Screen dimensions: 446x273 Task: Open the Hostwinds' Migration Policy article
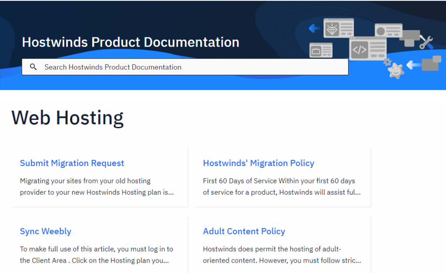coord(258,163)
